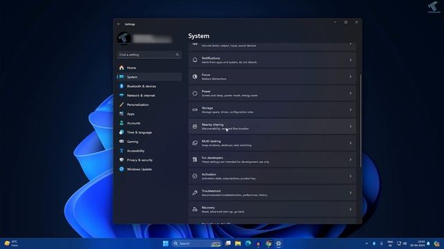Expand Nearby sharing row chevron
Screen dimensions: 444x249
click(350, 127)
